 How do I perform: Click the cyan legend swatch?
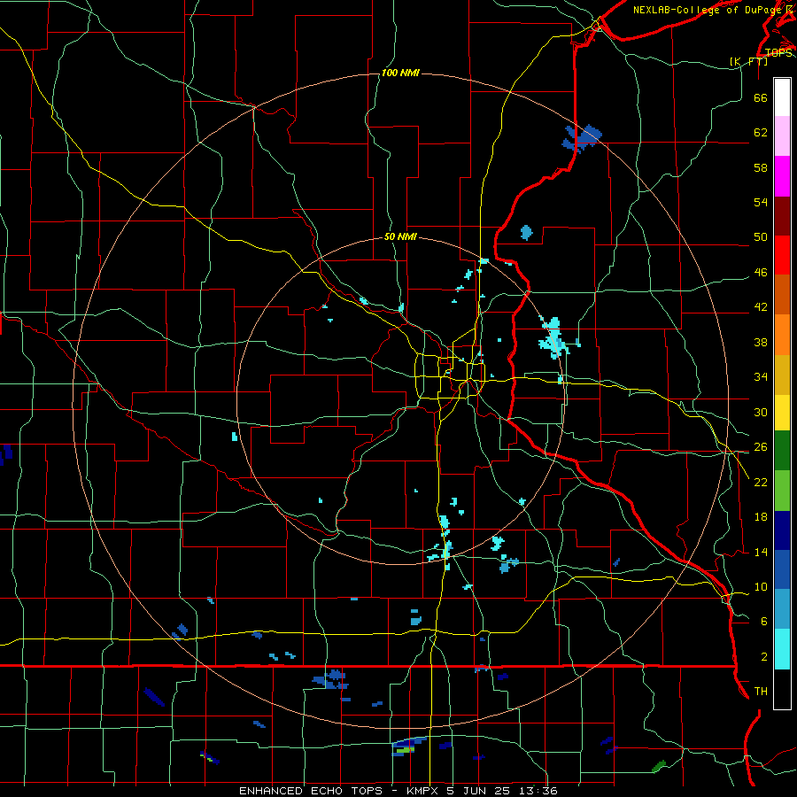[x=782, y=649]
